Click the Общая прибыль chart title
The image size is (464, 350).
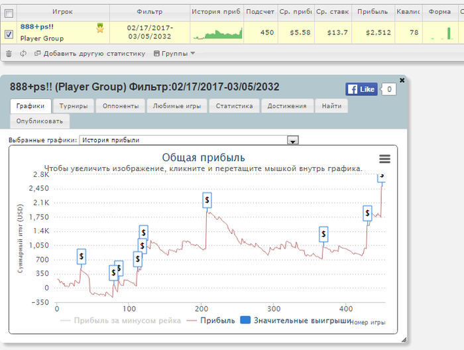203,157
